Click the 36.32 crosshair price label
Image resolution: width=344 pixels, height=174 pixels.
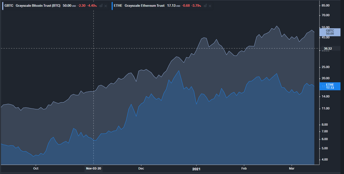coord(328,49)
